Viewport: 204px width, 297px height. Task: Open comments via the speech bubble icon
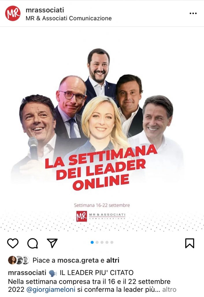(x=33, y=243)
